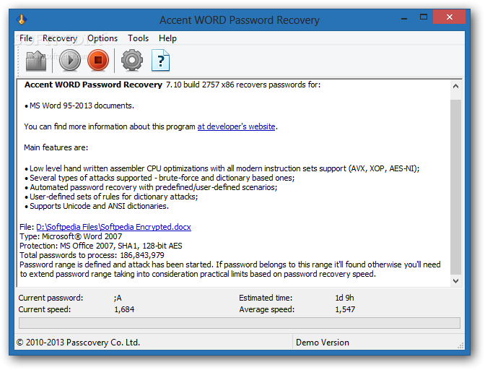Open the Softpedia Encrypted.docx file path link
The image size is (485, 370).
[x=113, y=227]
